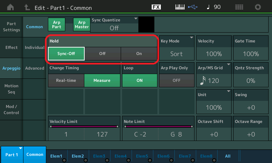This screenshot has width=272, height=163.
Task: Go to the Home screen icon
Action: point(11,7)
